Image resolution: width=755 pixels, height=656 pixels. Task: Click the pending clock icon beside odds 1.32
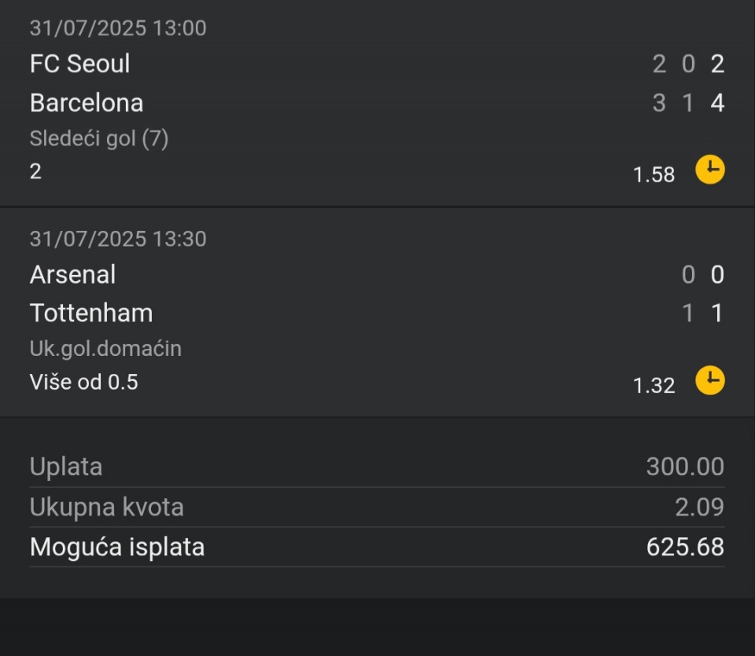(709, 380)
